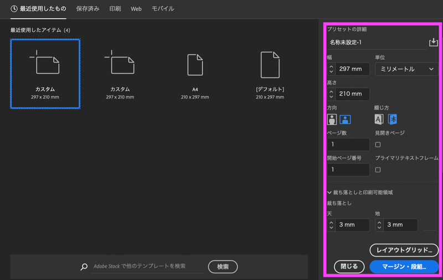Screen dimensions: 443x280
Task: Click the 幅 width stepper arrows
Action: 331,69
